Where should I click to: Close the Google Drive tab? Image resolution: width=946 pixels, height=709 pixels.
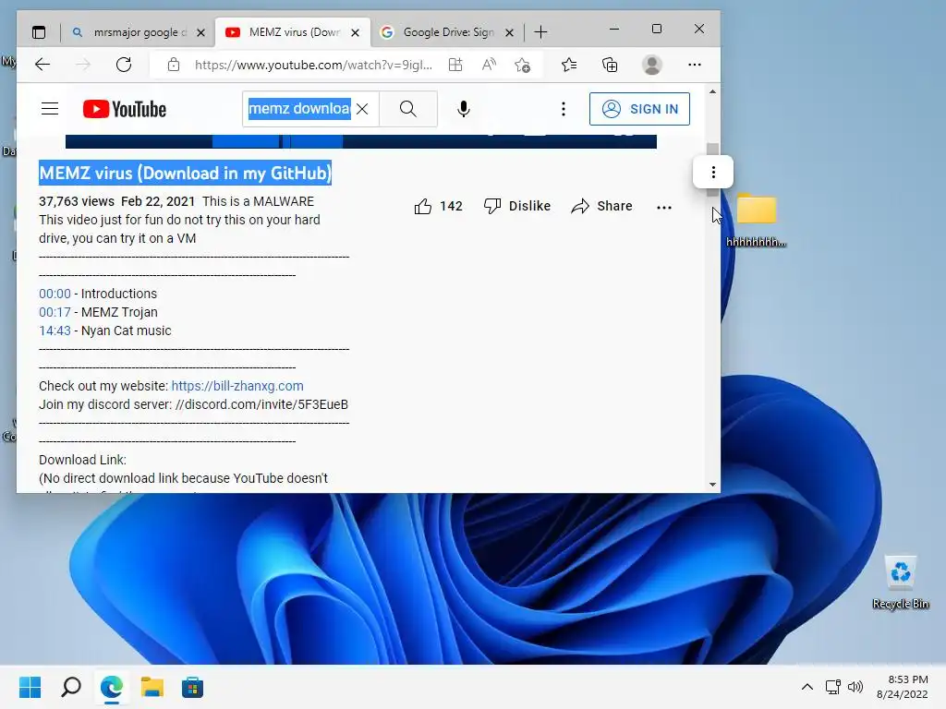(x=509, y=32)
